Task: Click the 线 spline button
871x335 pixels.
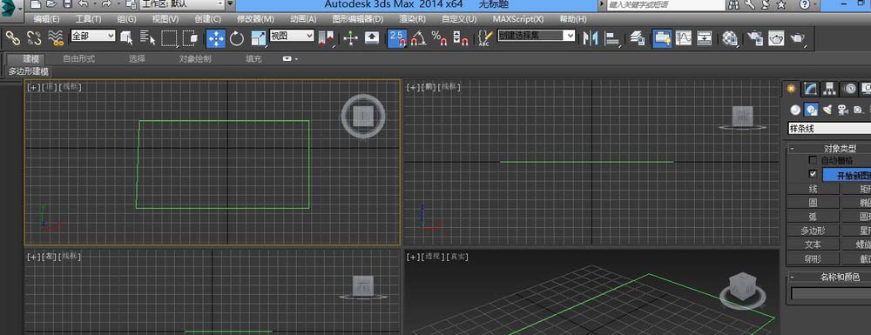Action: coord(814,189)
